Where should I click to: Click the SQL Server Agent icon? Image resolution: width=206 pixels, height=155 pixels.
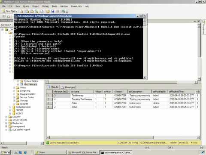(x=10, y=130)
